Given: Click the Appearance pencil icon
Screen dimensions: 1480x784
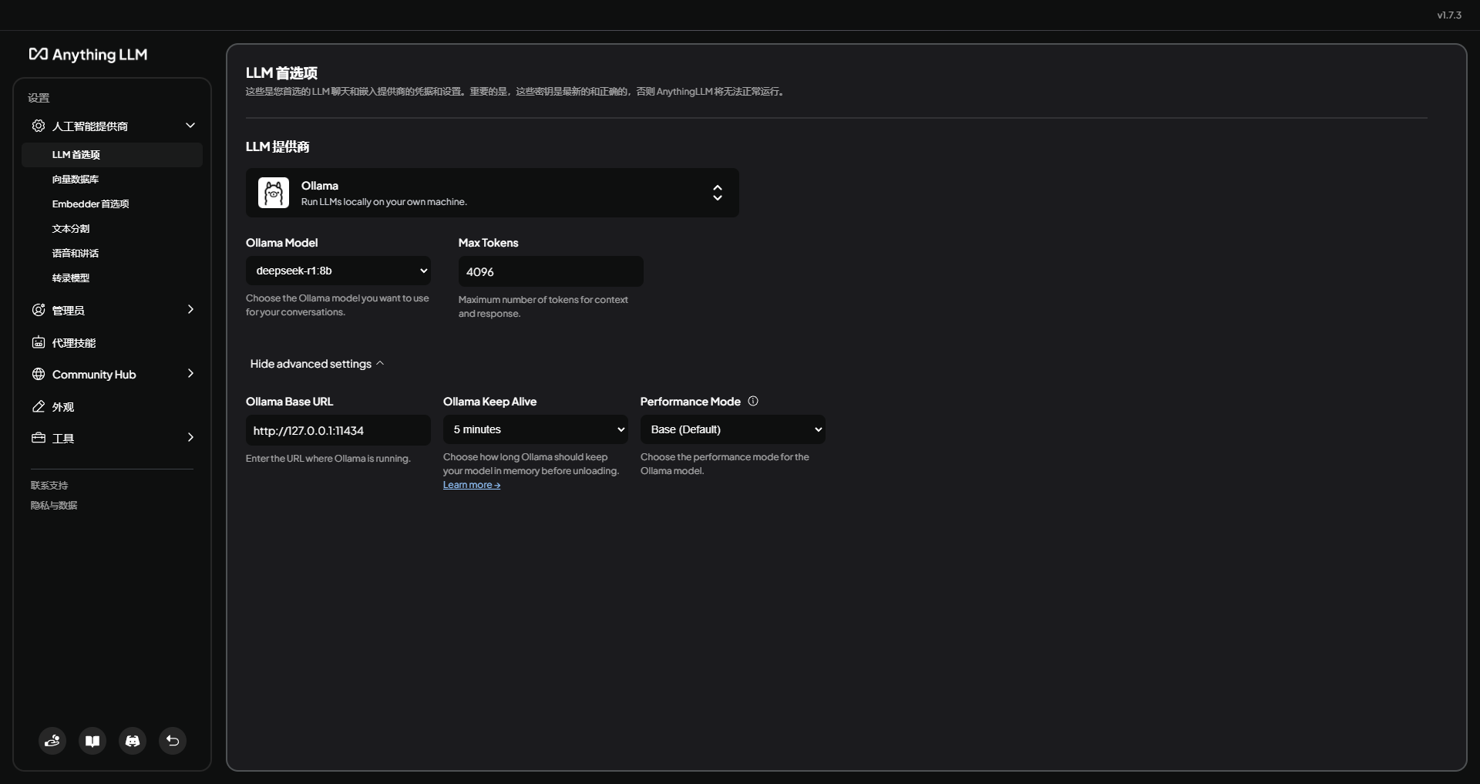Looking at the screenshot, I should 39,406.
